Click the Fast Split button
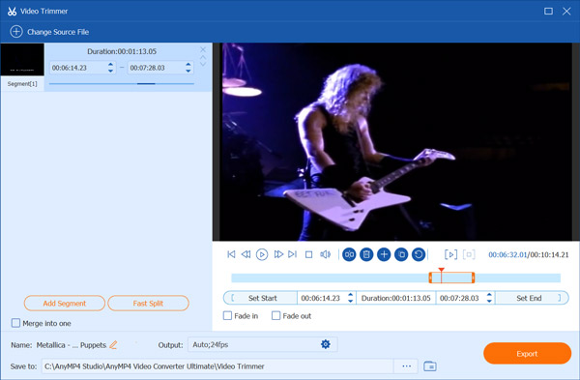Viewport: 580px width, 380px height. tap(148, 304)
